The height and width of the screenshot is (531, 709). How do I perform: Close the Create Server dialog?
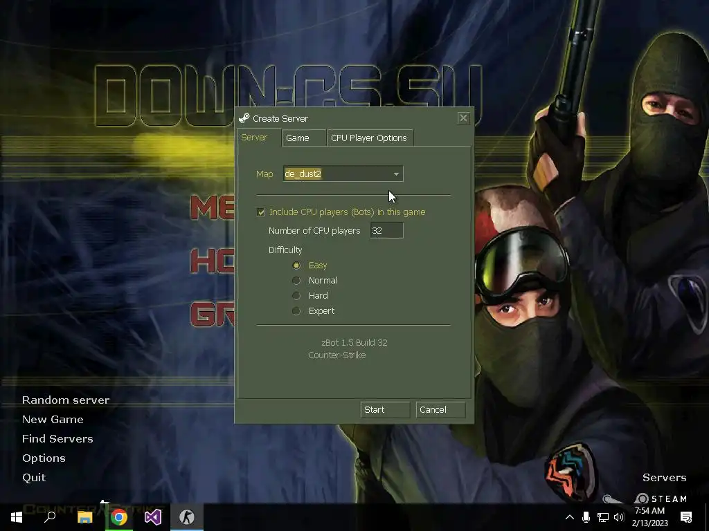[x=463, y=118]
